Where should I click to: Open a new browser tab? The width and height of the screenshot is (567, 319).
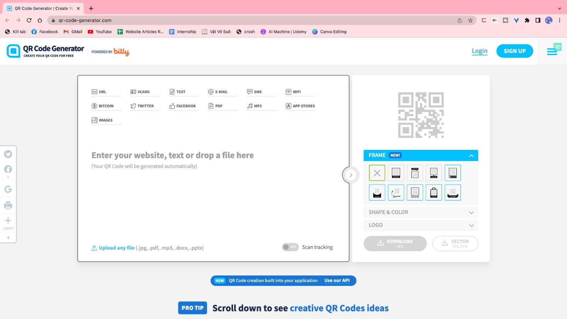(x=91, y=8)
